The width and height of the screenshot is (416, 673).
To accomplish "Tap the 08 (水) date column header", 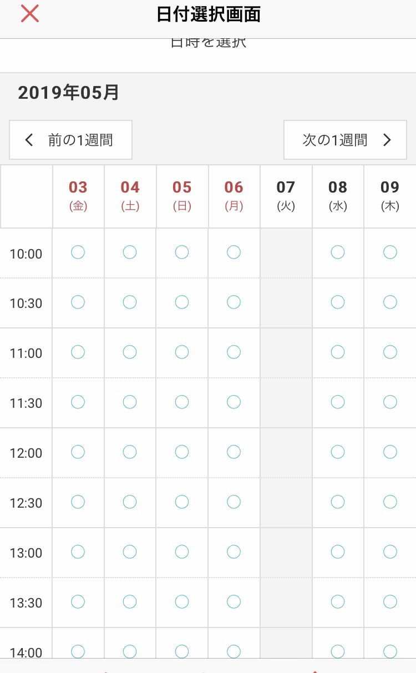I will pyautogui.click(x=338, y=196).
